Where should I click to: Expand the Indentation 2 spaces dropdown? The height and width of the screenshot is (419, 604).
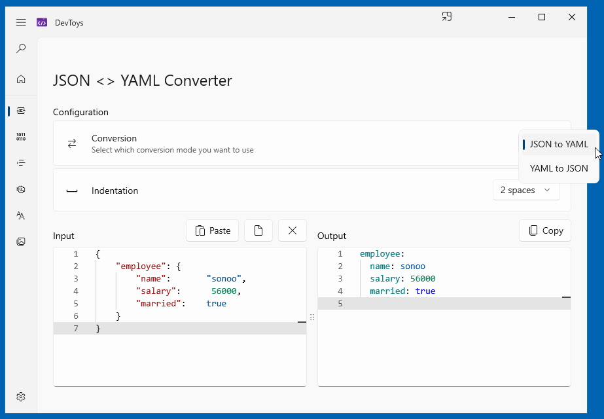click(x=526, y=190)
